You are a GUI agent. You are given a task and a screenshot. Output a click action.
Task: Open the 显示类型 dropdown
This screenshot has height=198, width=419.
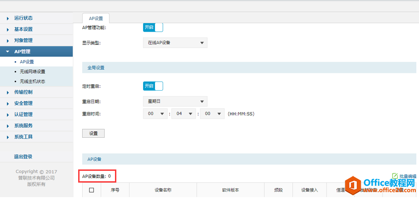[175, 43]
